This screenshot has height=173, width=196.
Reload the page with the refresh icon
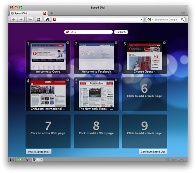pos(38,20)
